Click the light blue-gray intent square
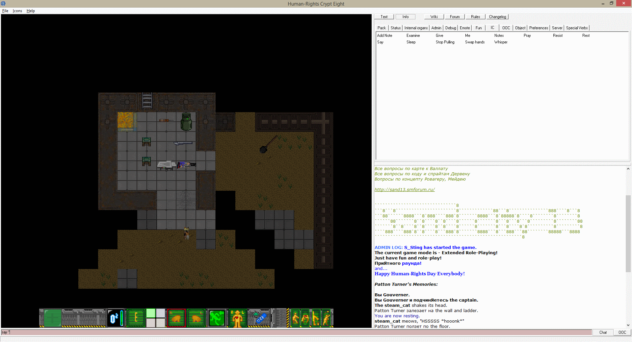Viewport: 632px width, 342px height. (x=161, y=313)
